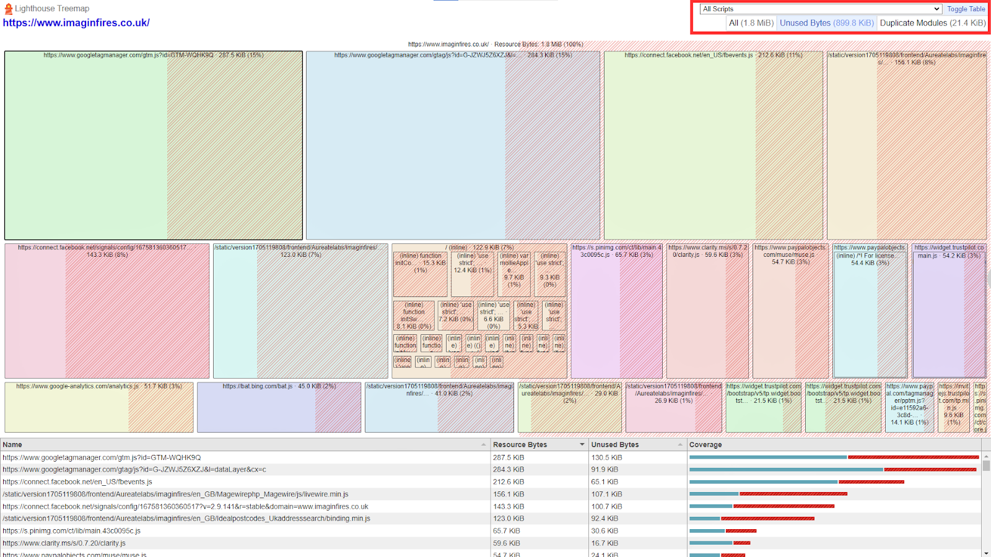Image resolution: width=991 pixels, height=557 pixels.
Task: Click the 212.6 KiB resource bytes cell
Action: click(x=539, y=481)
